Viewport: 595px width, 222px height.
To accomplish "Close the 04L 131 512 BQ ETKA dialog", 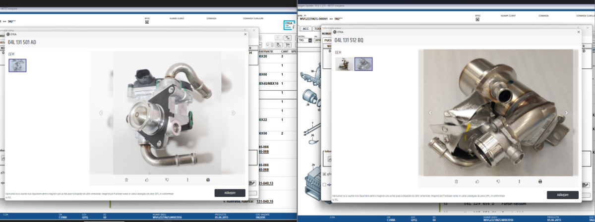I will click(x=578, y=32).
